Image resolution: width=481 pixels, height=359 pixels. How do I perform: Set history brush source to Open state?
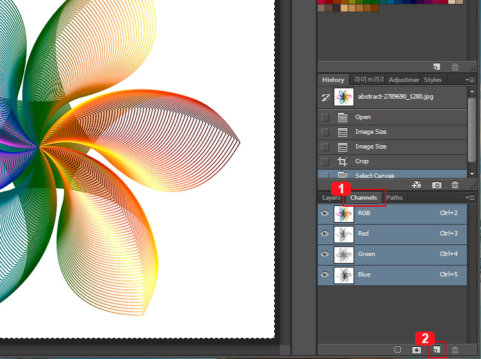point(325,117)
